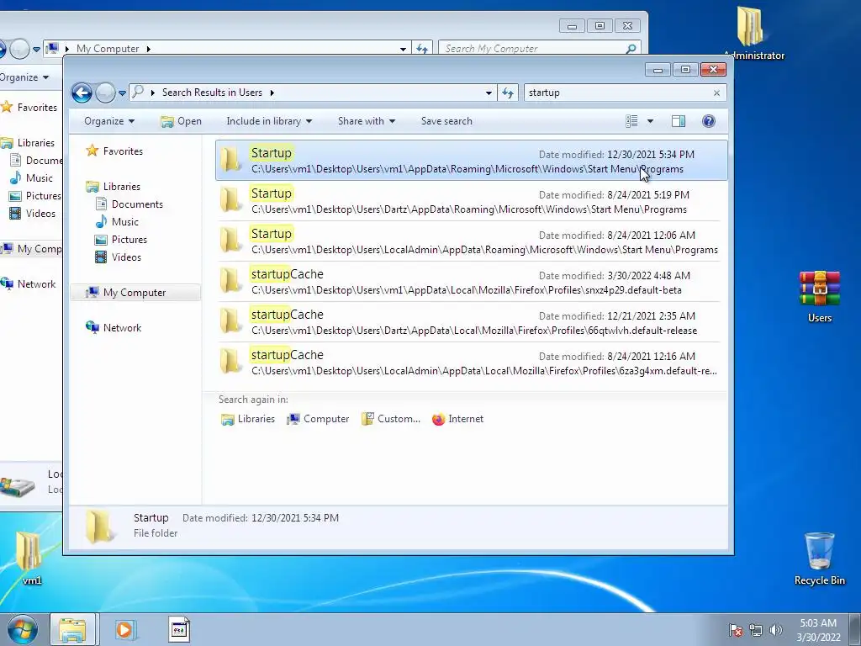The width and height of the screenshot is (861, 646).
Task: Click the Startup folder thumbnail in details pane
Action: [99, 526]
